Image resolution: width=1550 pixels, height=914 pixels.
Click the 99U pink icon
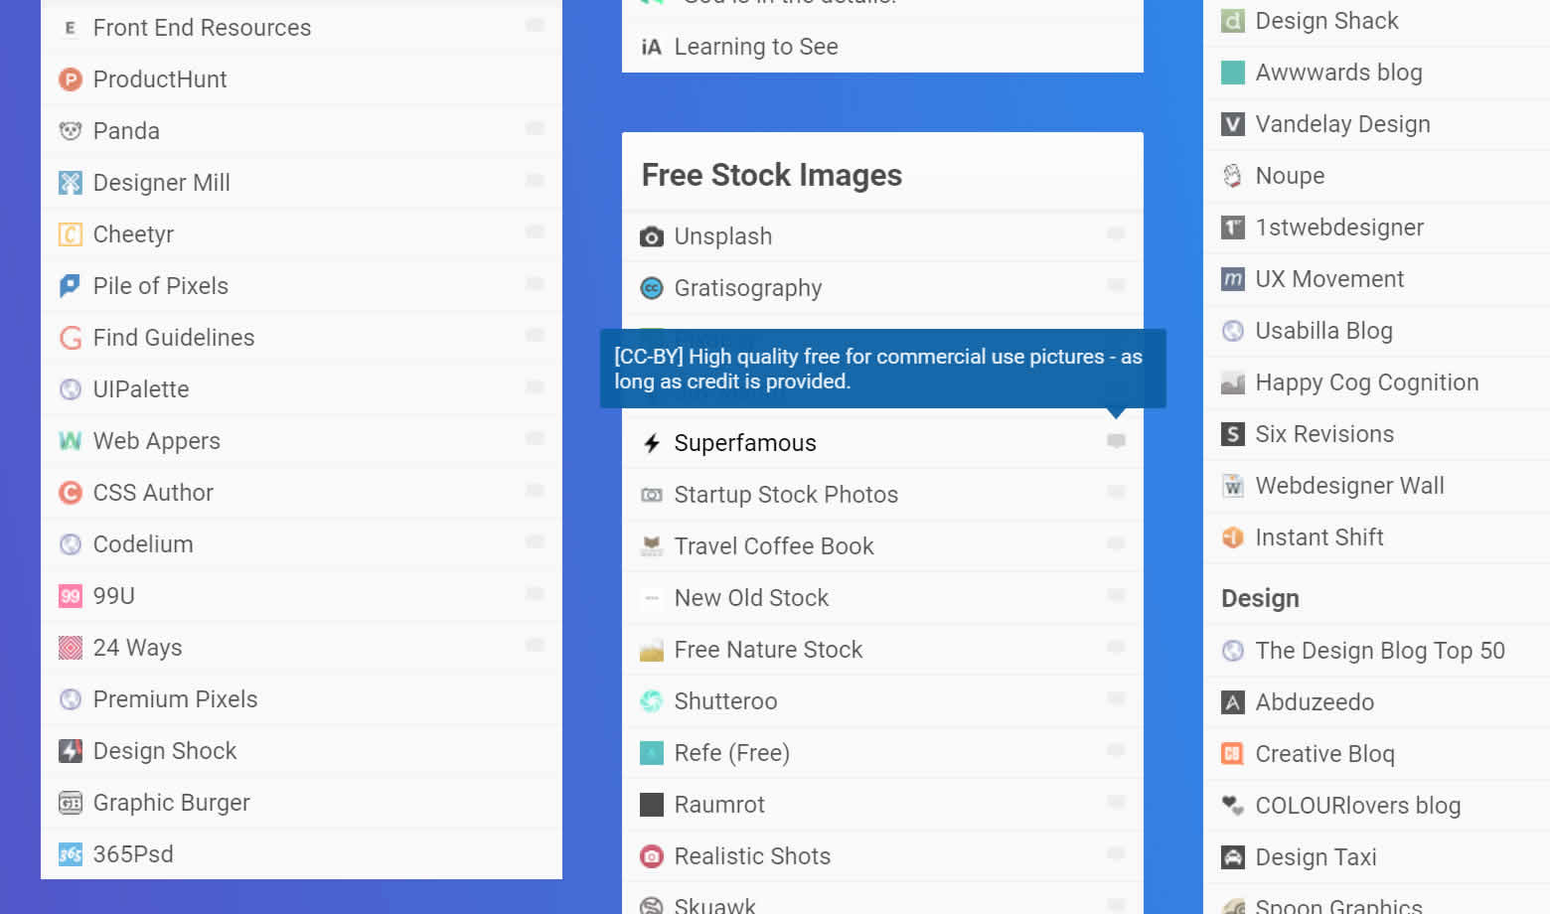[x=70, y=596]
